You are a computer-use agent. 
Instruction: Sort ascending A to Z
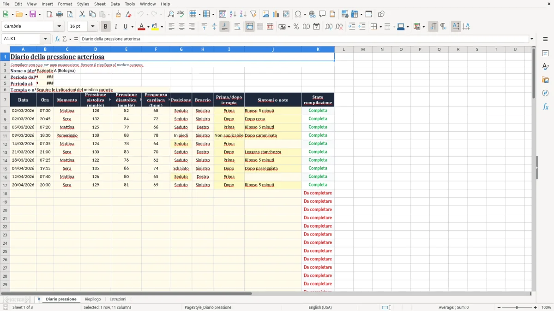[233, 14]
